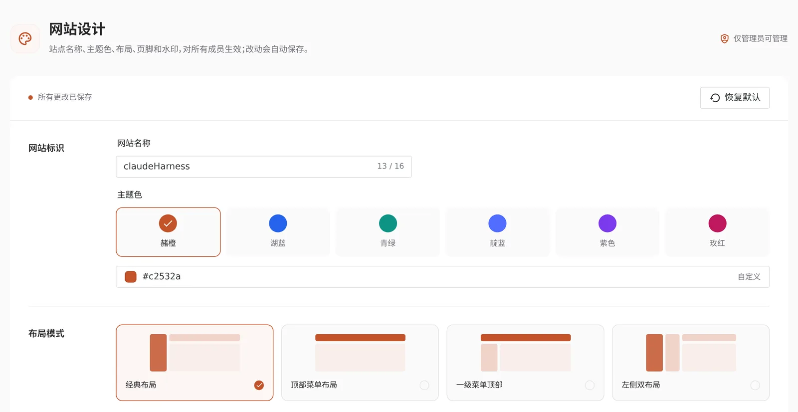Choose the 玫红 theme color
The height and width of the screenshot is (412, 798).
tap(717, 232)
